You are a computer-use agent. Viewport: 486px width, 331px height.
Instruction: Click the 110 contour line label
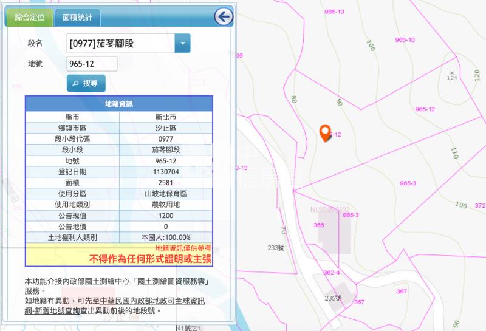click(454, 151)
